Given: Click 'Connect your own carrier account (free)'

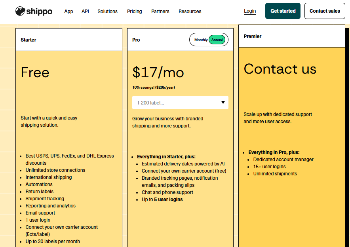Looking at the screenshot, I should 184,171.
